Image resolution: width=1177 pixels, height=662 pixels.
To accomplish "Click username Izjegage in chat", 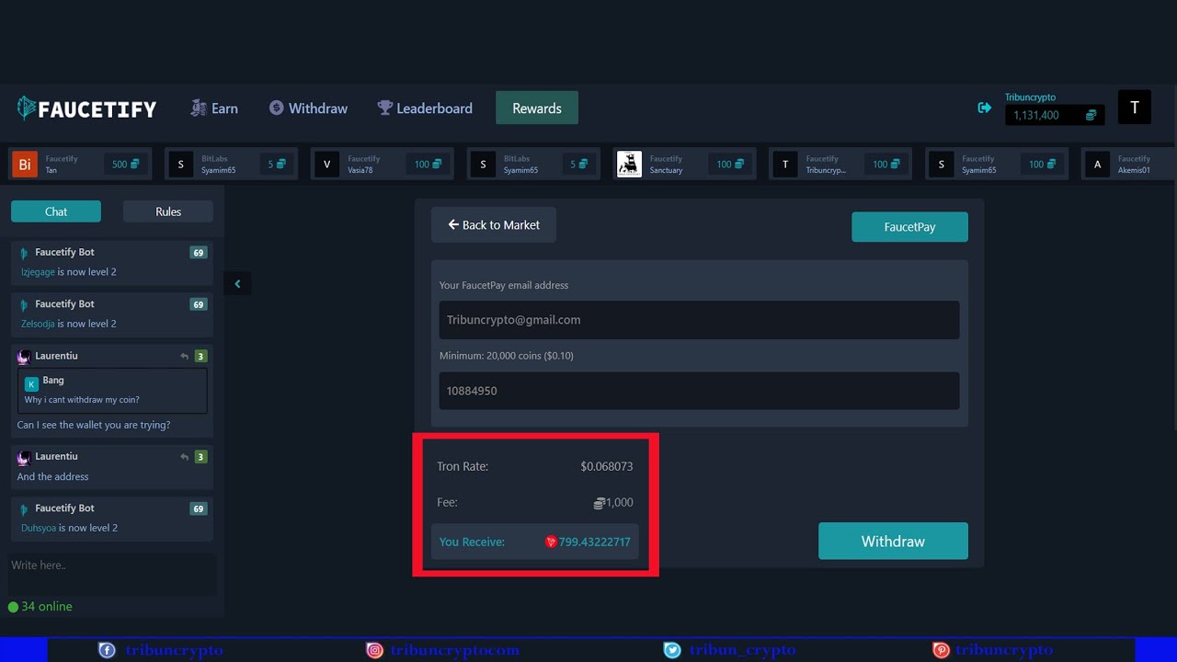I will [x=38, y=272].
